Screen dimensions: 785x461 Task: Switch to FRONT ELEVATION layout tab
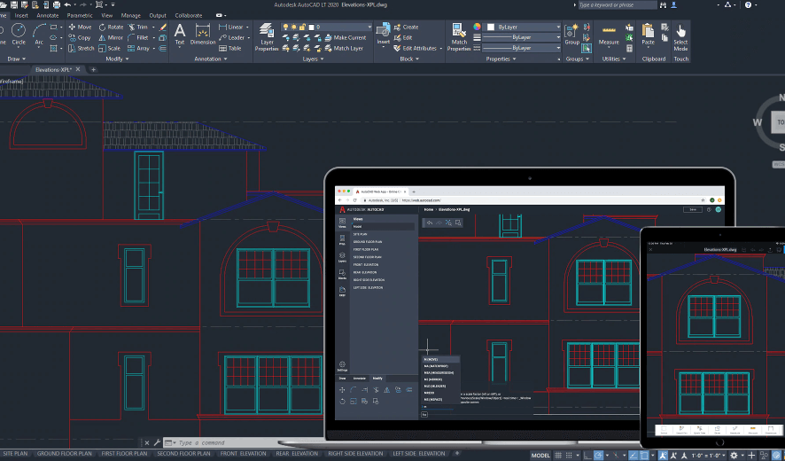[x=244, y=454]
